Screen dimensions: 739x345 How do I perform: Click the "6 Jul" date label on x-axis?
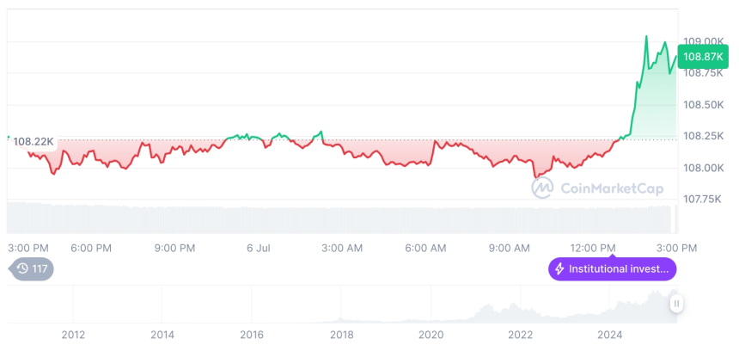click(258, 248)
